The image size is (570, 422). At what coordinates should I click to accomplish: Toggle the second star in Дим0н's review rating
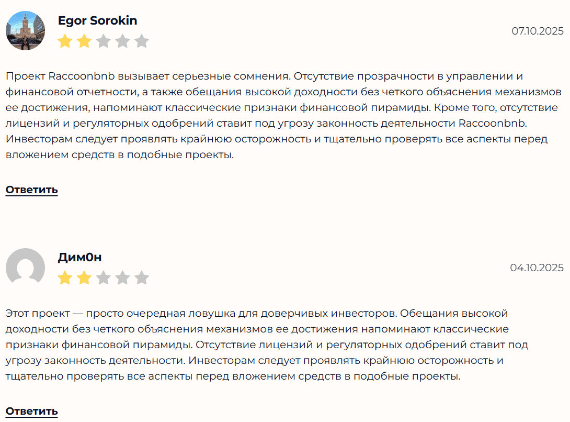tap(84, 277)
